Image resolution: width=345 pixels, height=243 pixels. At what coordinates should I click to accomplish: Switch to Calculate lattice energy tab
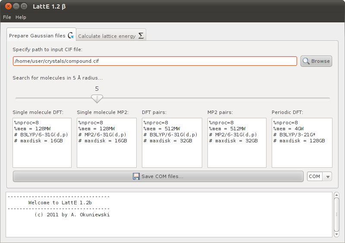tap(111, 36)
